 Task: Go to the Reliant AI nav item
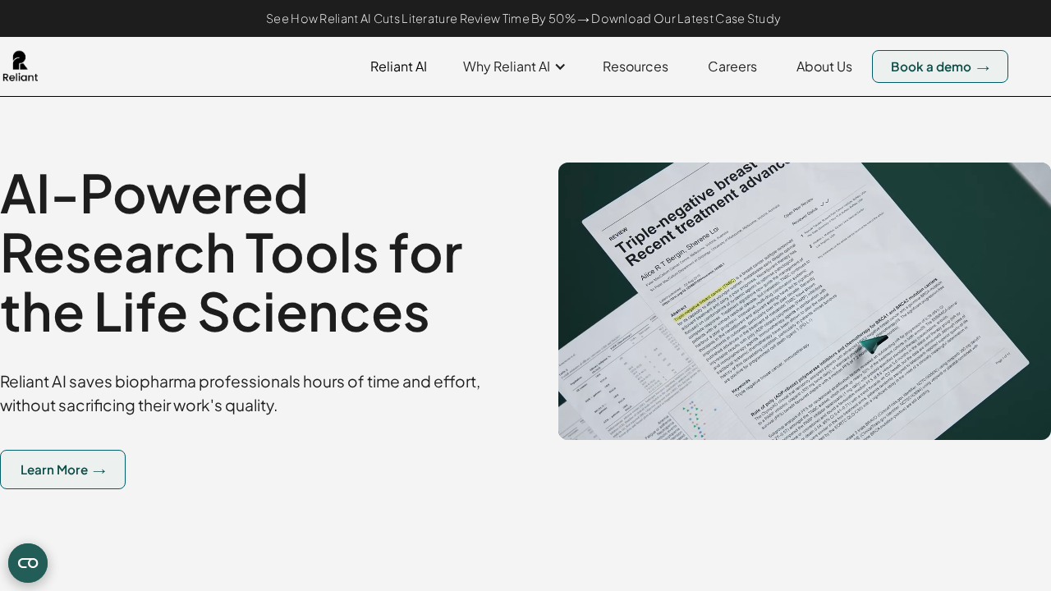[398, 66]
